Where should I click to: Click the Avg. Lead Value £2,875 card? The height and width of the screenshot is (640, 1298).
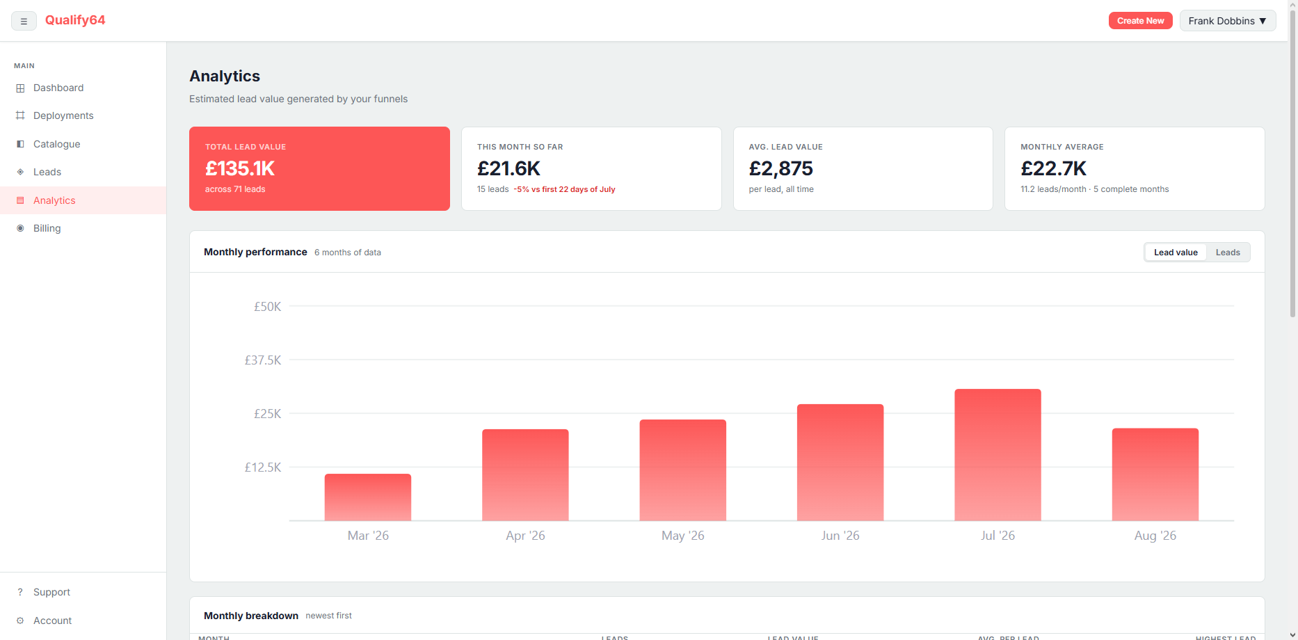863,168
